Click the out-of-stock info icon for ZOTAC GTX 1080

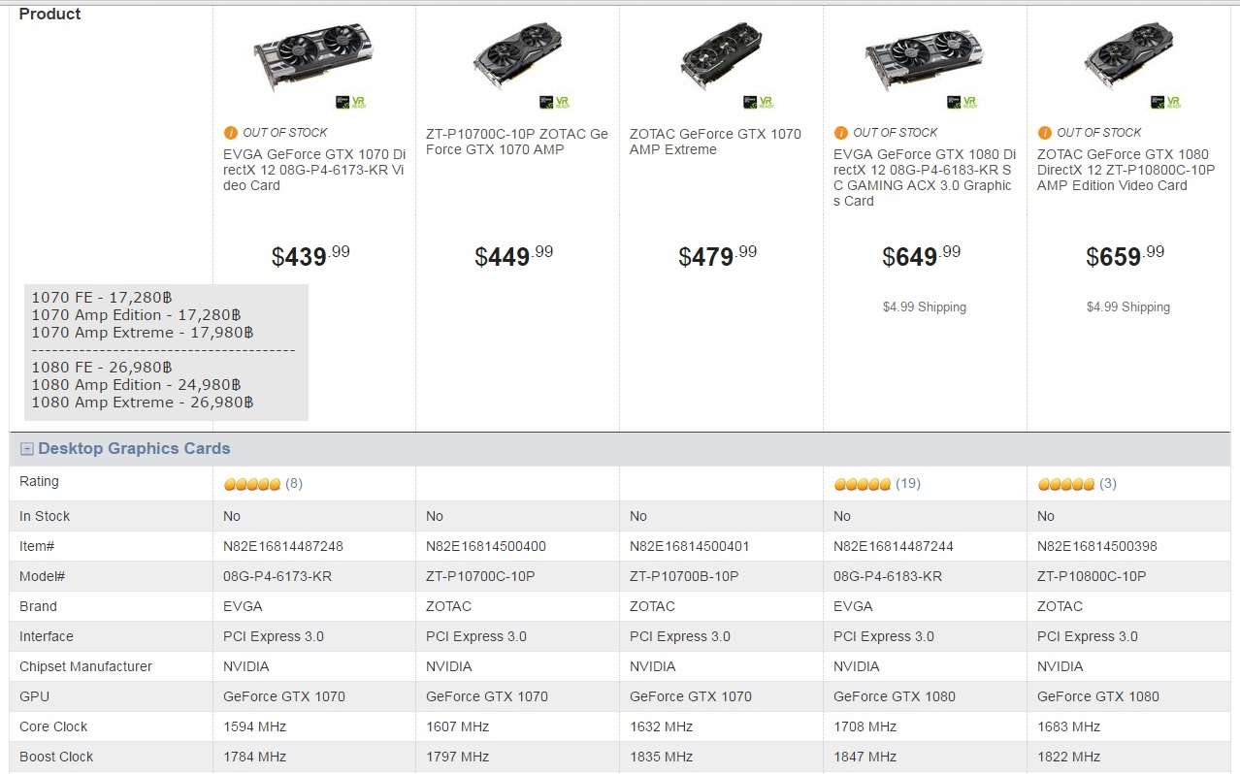tap(1044, 133)
